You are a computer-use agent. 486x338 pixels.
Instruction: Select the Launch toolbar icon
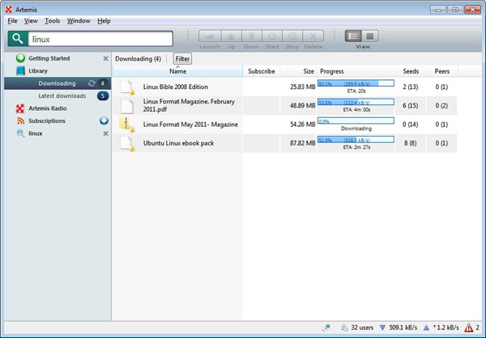point(210,36)
